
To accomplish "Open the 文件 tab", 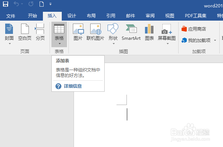I will pos(11,16).
